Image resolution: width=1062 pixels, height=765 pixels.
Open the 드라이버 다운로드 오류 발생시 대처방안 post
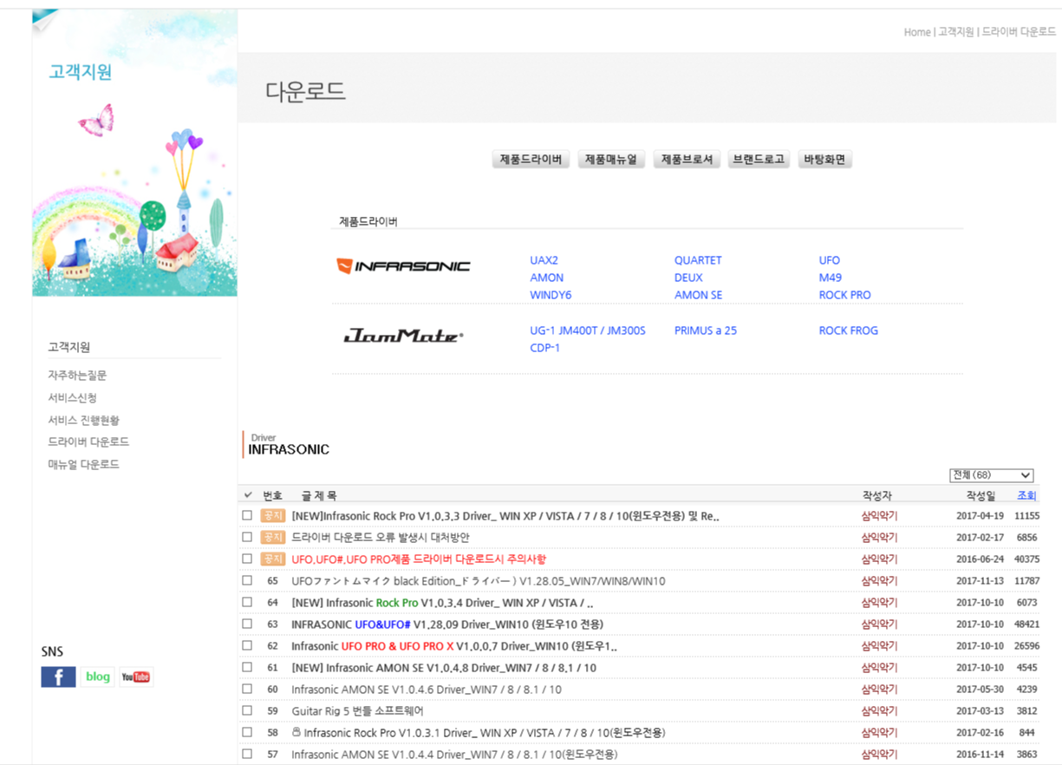coord(380,538)
